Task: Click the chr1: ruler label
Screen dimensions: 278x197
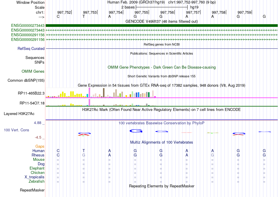Action: [x=40, y=12]
